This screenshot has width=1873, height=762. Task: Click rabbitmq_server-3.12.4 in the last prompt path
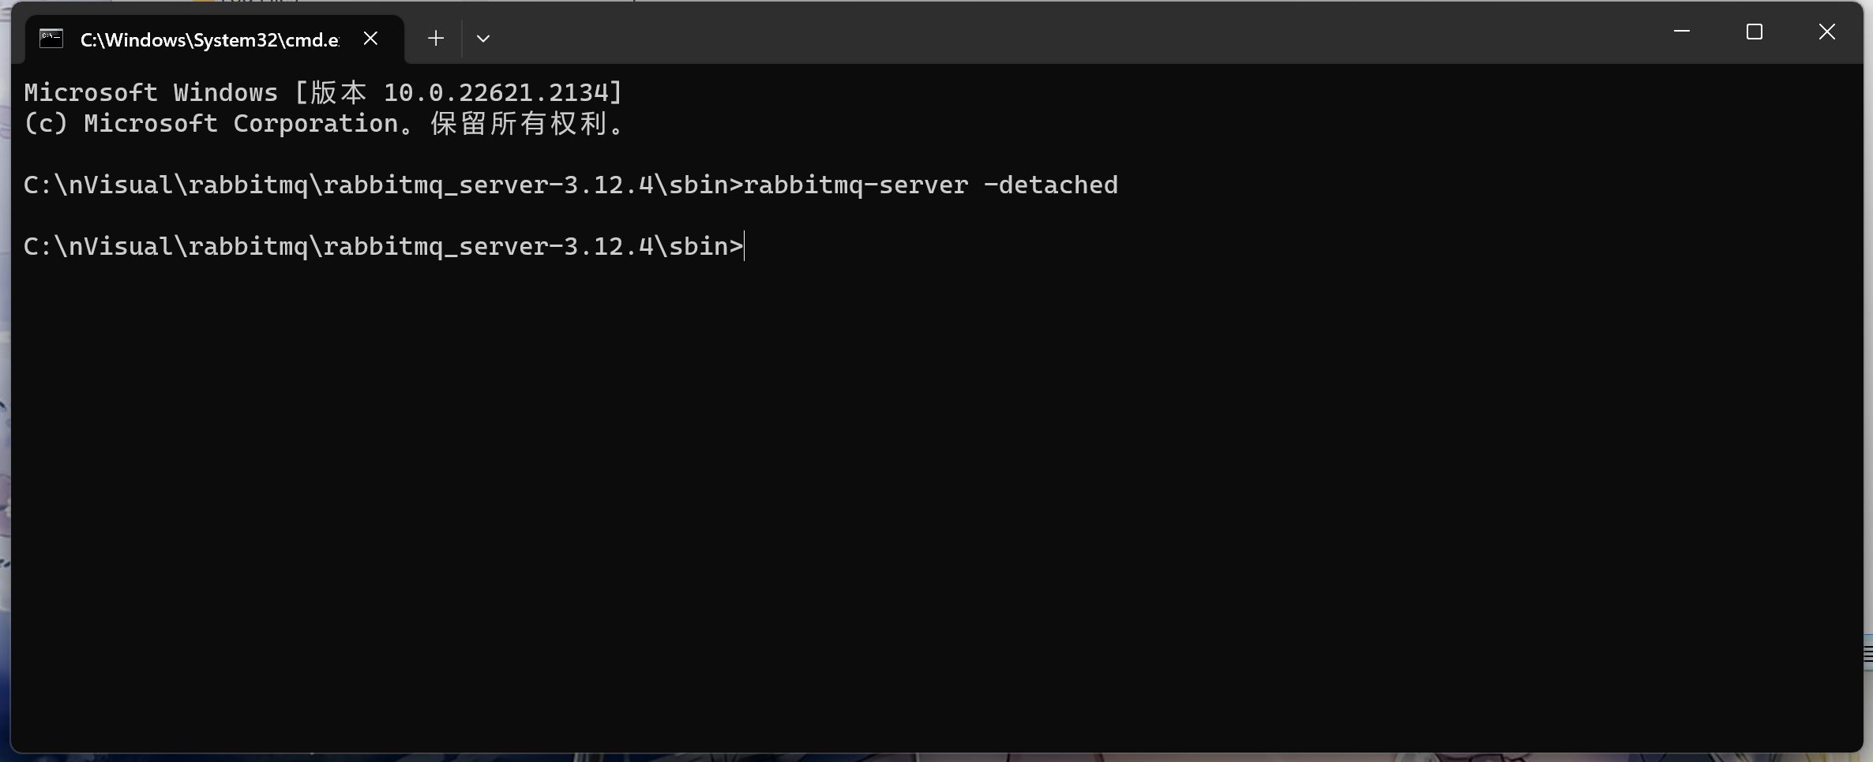coord(488,246)
